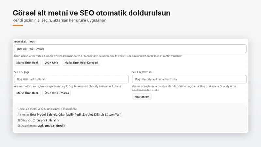Click the SEO açıklaması input field

pyautogui.click(x=190, y=79)
